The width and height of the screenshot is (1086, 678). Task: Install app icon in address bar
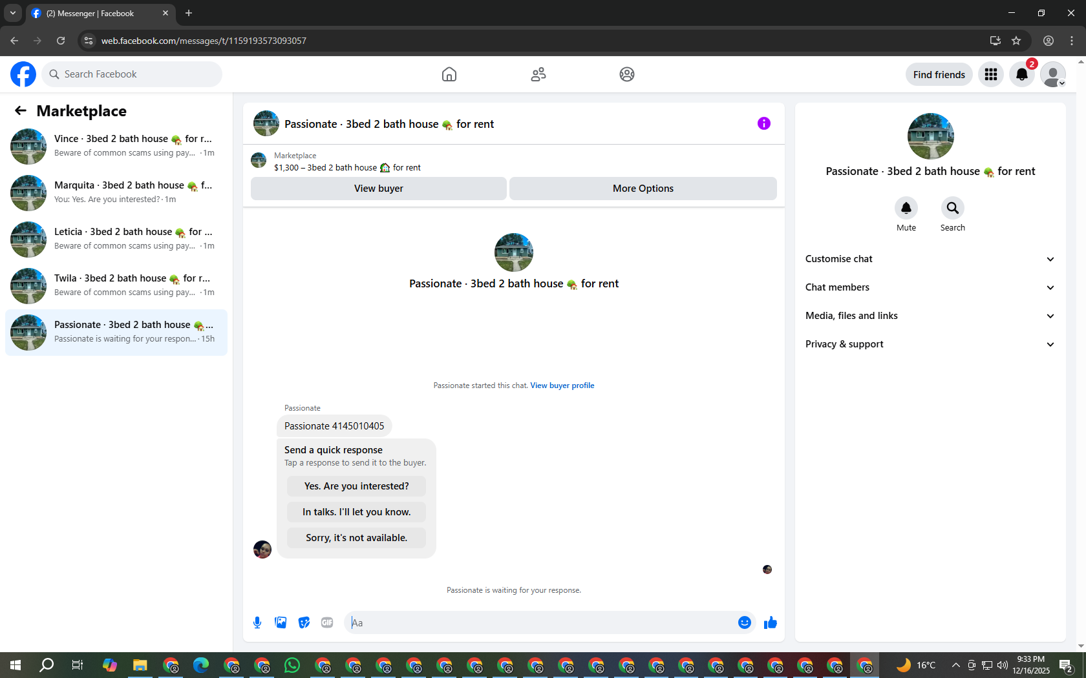[995, 41]
